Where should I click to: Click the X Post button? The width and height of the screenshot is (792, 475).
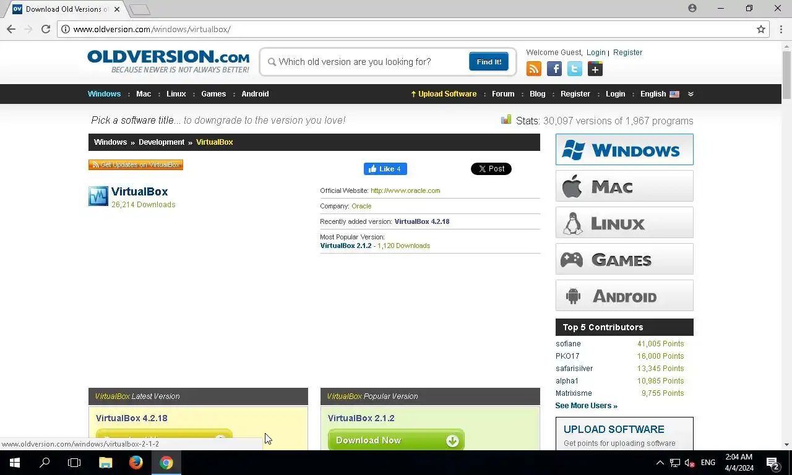coord(491,169)
